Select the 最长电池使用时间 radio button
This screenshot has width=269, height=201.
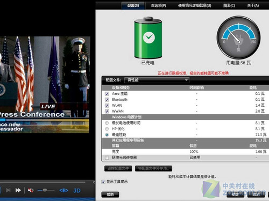[x=107, y=123]
